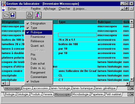The width and height of the screenshot is (135, 104).
Task: Switch to the Biologie tab
Action: (10, 94)
